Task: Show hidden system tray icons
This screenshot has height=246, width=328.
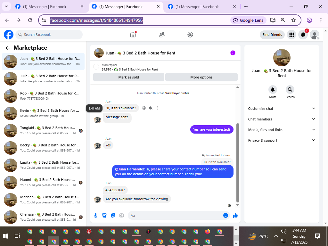Action: point(276,236)
